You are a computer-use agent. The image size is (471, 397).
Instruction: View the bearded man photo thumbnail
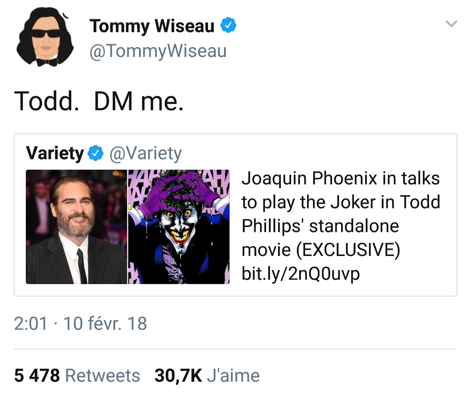tap(76, 227)
